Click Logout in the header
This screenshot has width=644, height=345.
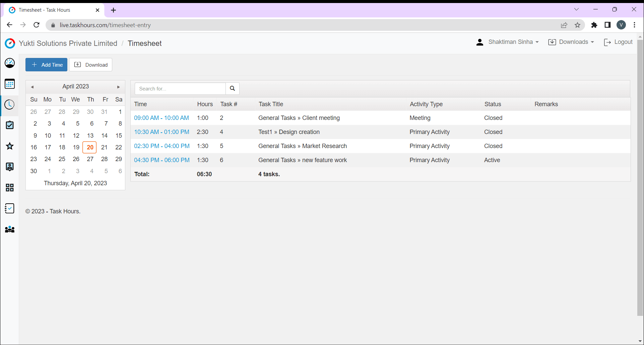pos(618,42)
